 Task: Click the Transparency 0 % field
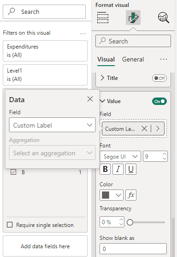(x=112, y=222)
